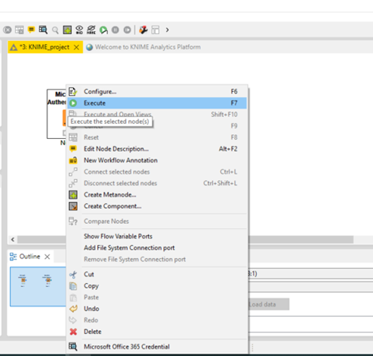Choose Undo from context menu
Viewport: 373px width, 356px height.
[157, 309]
